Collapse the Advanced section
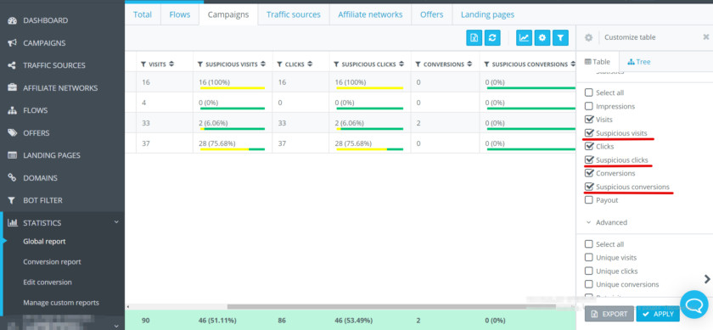 pyautogui.click(x=607, y=222)
